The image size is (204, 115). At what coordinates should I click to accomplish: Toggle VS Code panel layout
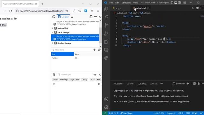coord(176,3)
